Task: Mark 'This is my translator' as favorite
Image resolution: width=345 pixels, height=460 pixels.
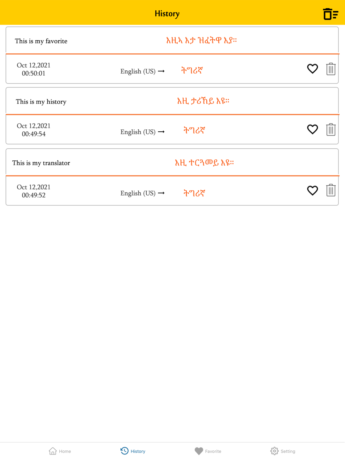Action: pyautogui.click(x=312, y=191)
